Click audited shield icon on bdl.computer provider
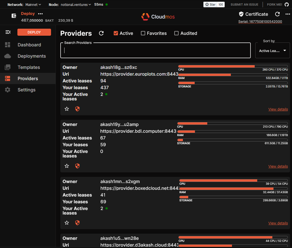The width and height of the screenshot is (292, 248). pyautogui.click(x=77, y=166)
